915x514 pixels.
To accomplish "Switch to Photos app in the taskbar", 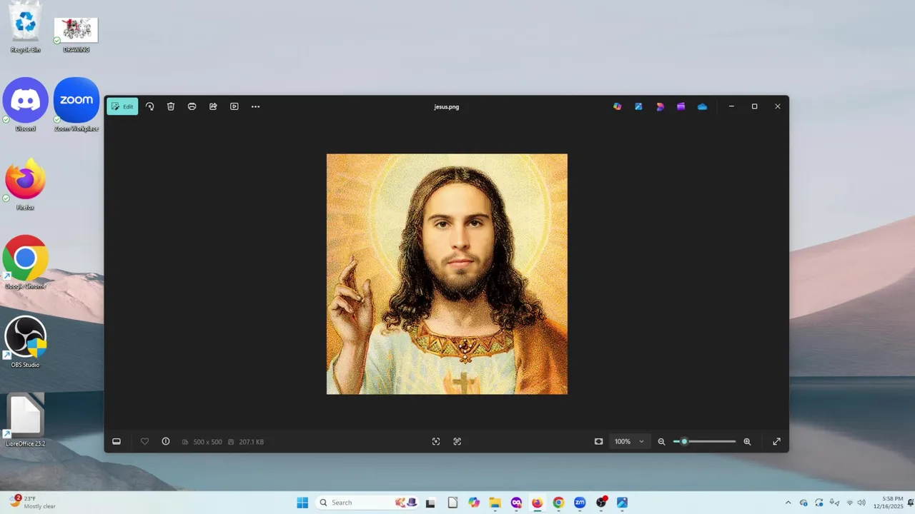I will coord(622,503).
